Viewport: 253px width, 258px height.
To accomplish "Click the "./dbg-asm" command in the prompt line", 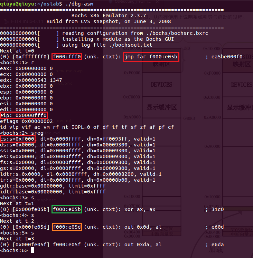I will [79, 4].
